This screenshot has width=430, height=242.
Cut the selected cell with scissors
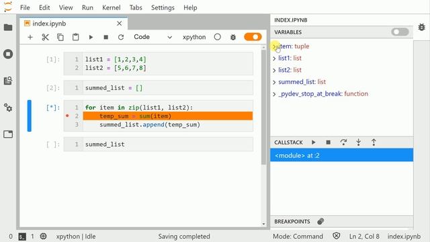pyautogui.click(x=45, y=37)
